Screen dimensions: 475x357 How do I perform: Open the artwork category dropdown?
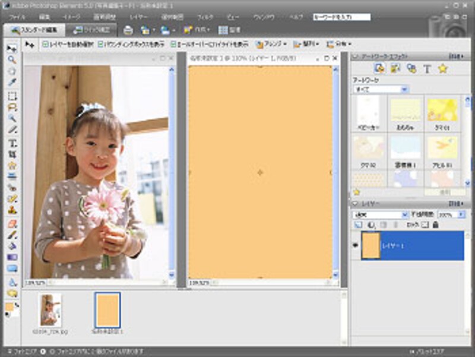381,89
